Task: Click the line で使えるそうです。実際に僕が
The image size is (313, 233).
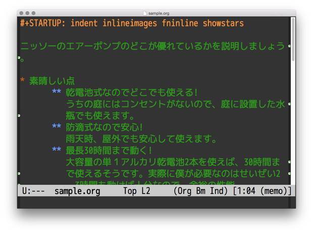Action: [173, 174]
